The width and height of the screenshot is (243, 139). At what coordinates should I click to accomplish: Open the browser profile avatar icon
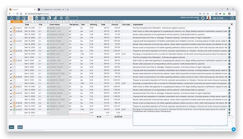click(x=229, y=14)
